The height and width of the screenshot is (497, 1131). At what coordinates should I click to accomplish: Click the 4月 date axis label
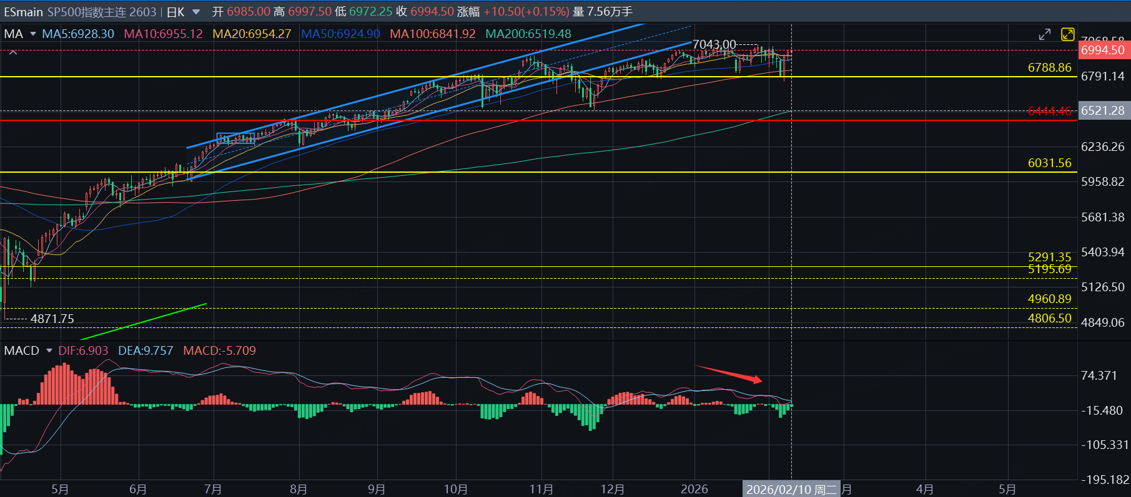click(925, 490)
